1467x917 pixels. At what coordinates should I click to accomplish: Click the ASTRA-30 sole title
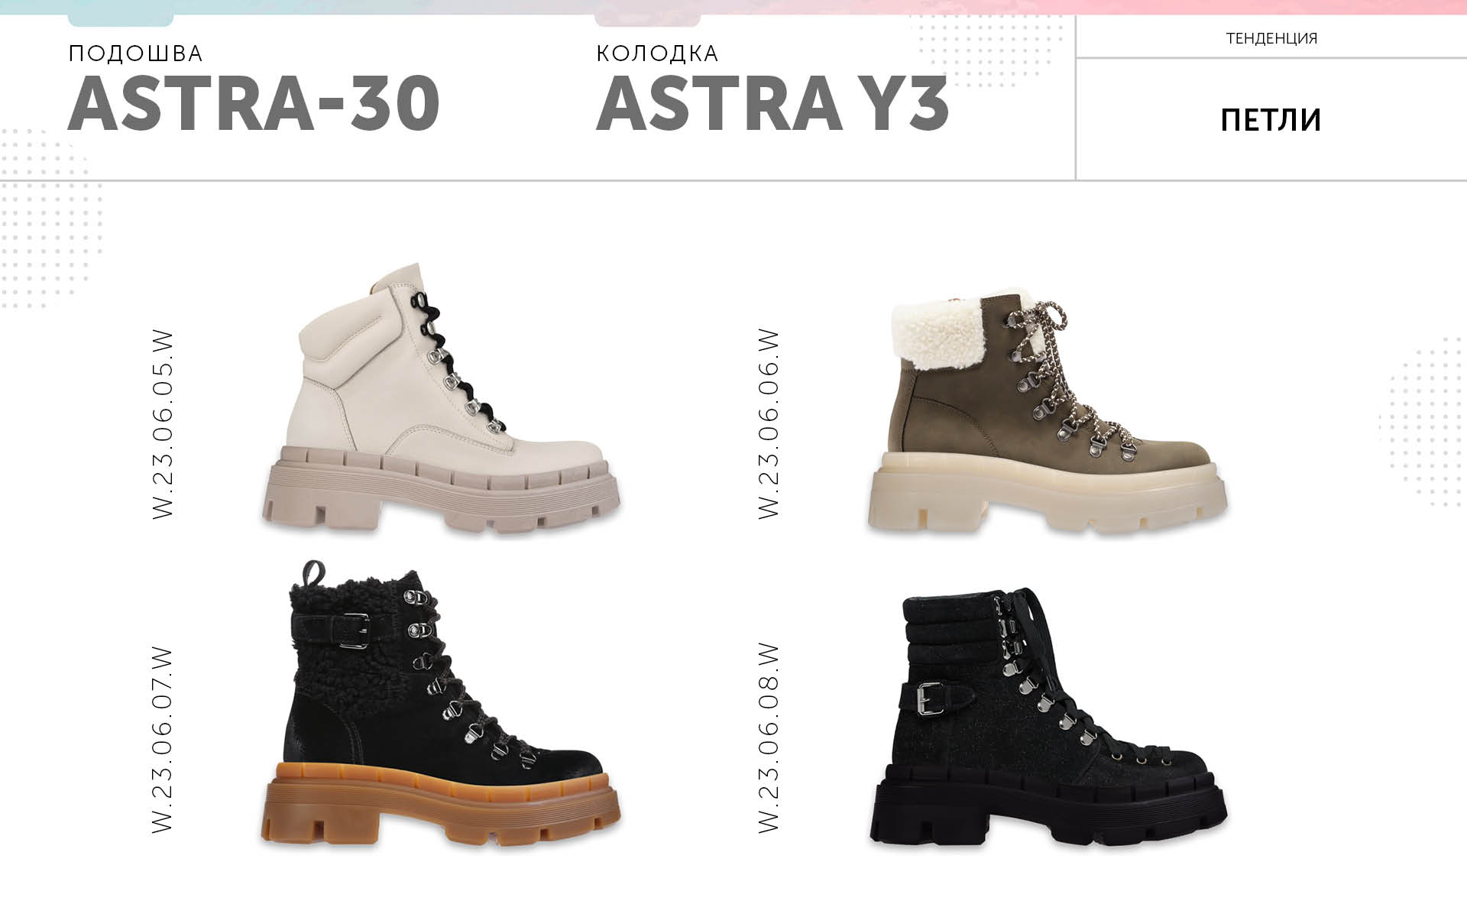click(x=254, y=104)
